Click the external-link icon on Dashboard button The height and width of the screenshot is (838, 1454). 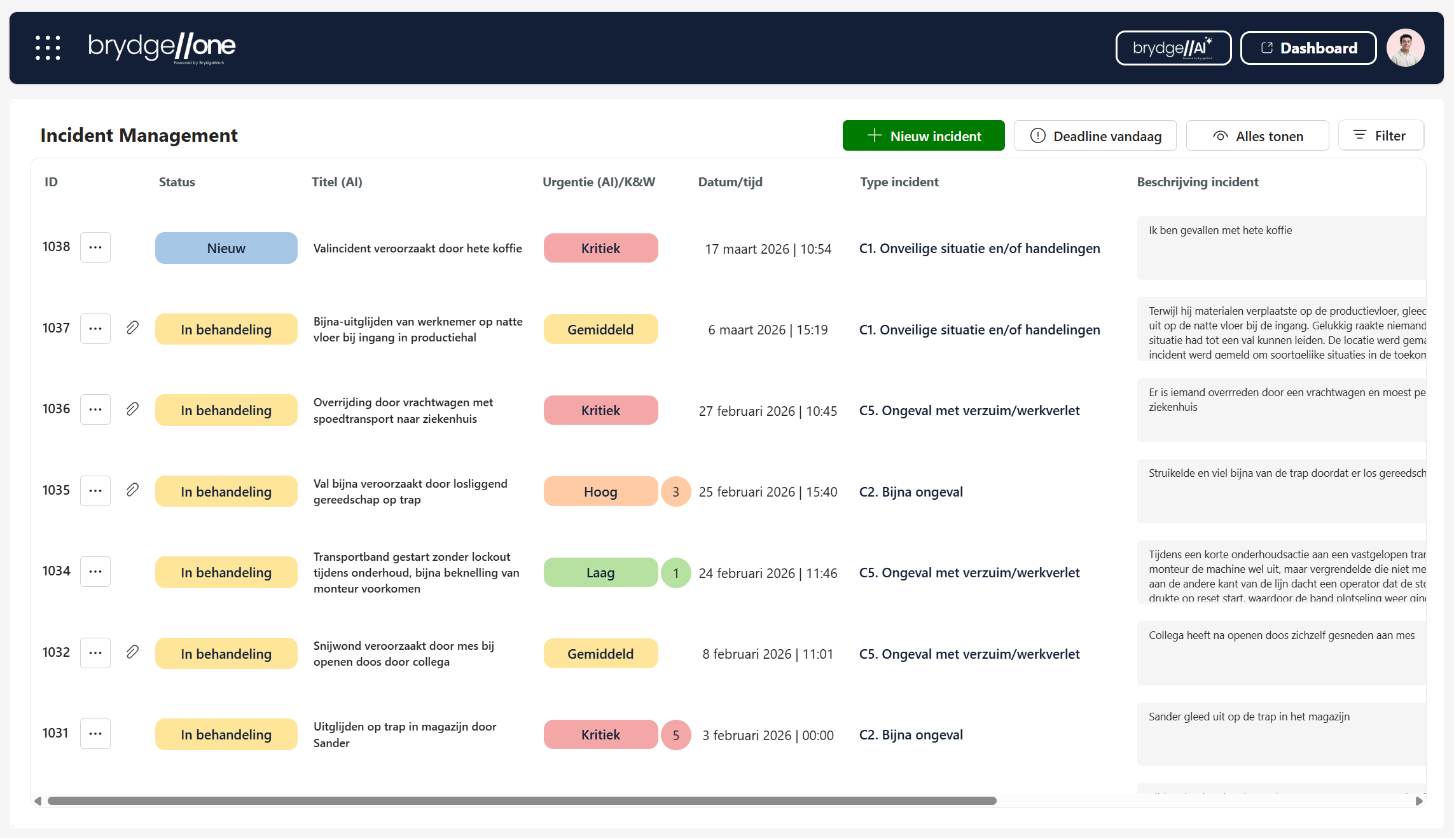(x=1267, y=47)
